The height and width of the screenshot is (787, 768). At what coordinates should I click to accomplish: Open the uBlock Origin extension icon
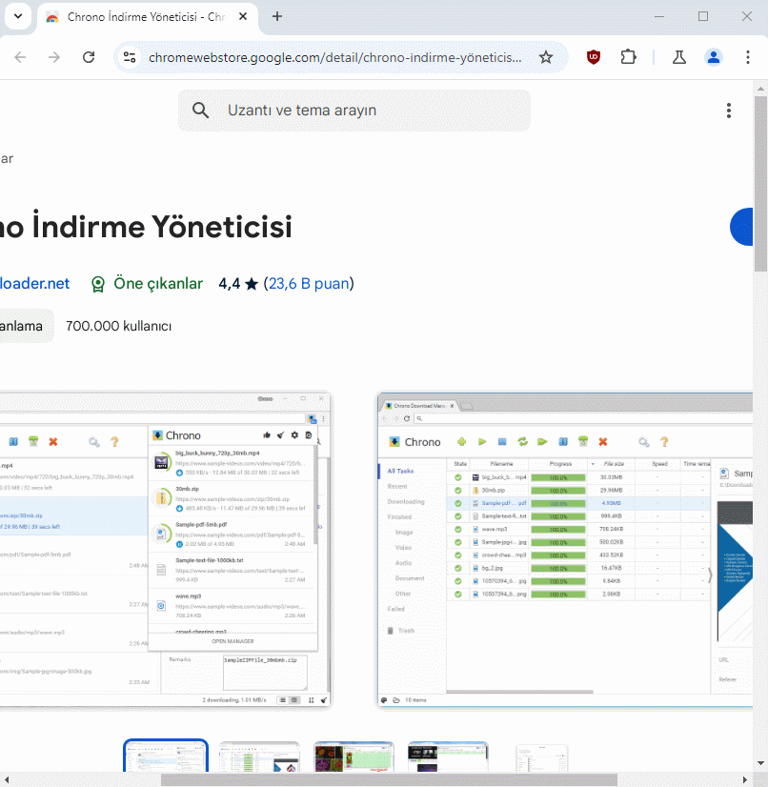(x=594, y=57)
